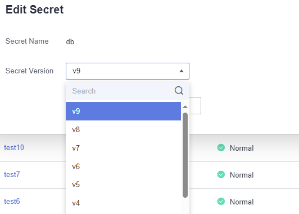Click the caret arrow in Secret Version box

(x=182, y=71)
